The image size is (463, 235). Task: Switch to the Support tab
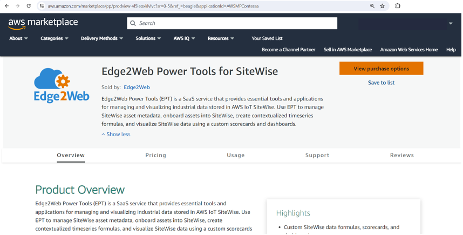coord(317,155)
